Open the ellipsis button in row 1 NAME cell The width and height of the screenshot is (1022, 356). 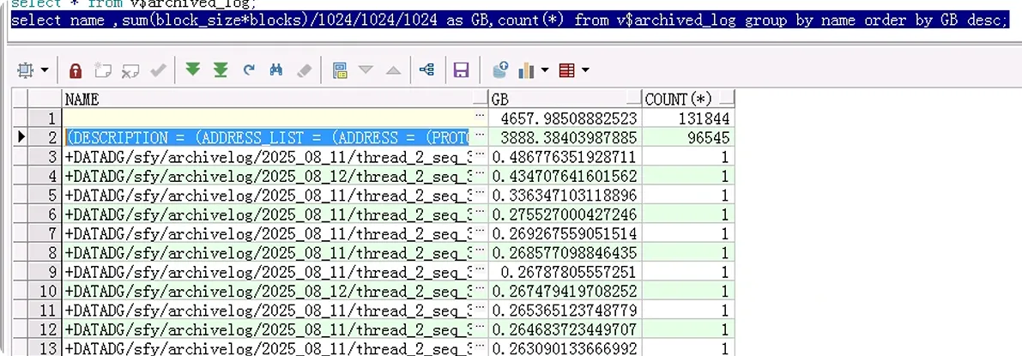pyautogui.click(x=481, y=116)
